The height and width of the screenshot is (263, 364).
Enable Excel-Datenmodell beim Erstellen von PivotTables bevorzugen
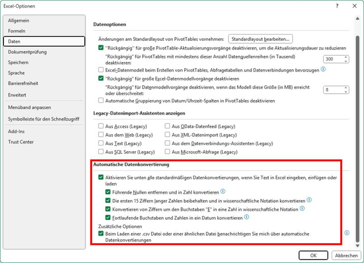[x=101, y=69]
